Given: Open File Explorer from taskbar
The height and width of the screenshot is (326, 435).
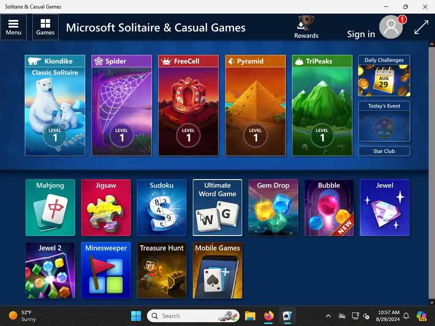Looking at the screenshot, I should pyautogui.click(x=250, y=316).
